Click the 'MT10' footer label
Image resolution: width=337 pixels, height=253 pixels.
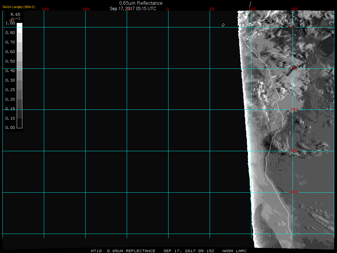tap(96, 251)
